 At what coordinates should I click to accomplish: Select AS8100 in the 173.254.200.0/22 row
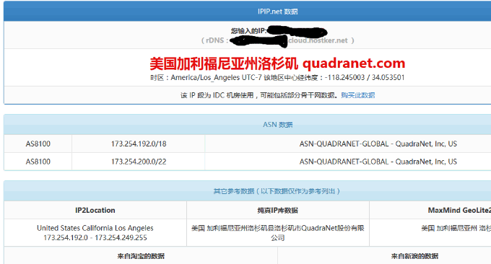(x=38, y=162)
